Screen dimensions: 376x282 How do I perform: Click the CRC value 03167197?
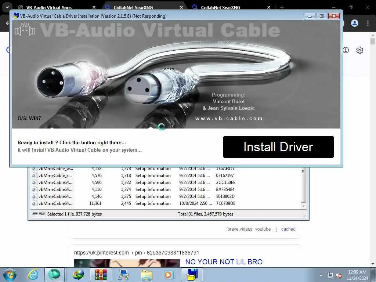225,176
